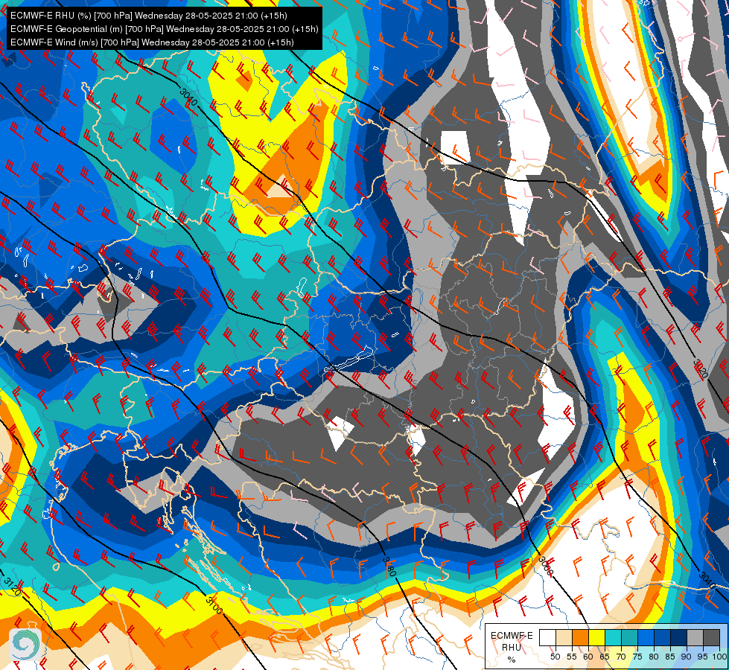Click the legend value 70
This screenshot has width=729, height=670.
[x=621, y=657]
